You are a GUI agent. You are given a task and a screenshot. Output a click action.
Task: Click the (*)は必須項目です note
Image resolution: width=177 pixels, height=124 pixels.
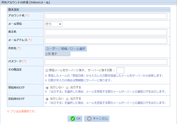21,111
